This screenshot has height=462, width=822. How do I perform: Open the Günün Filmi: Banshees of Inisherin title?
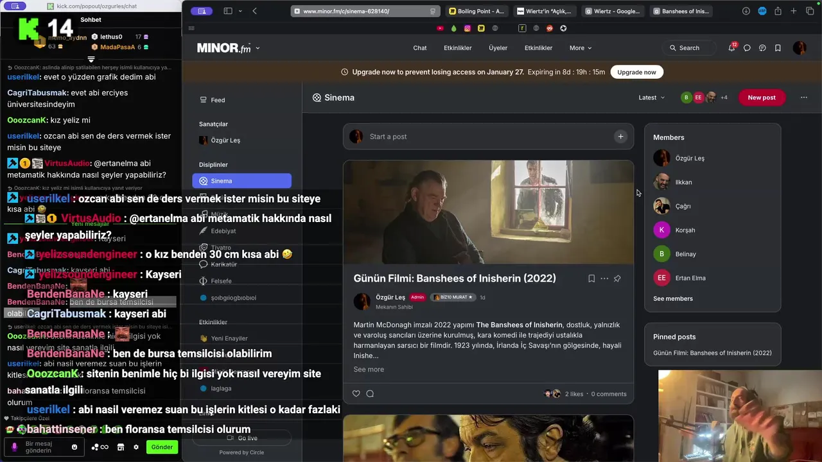(x=455, y=278)
